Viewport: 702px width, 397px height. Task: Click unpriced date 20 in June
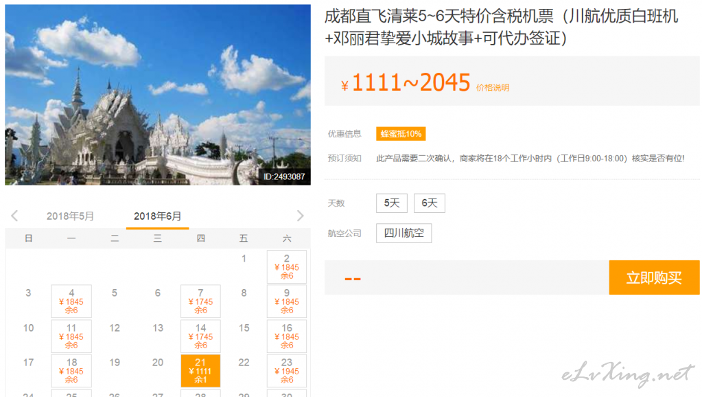click(x=158, y=363)
